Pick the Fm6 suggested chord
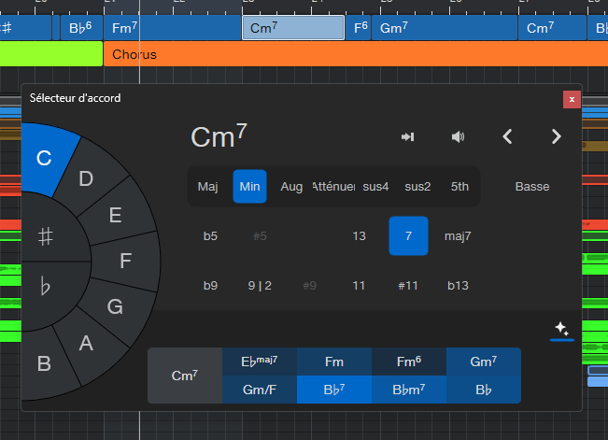608x440 pixels. point(408,361)
